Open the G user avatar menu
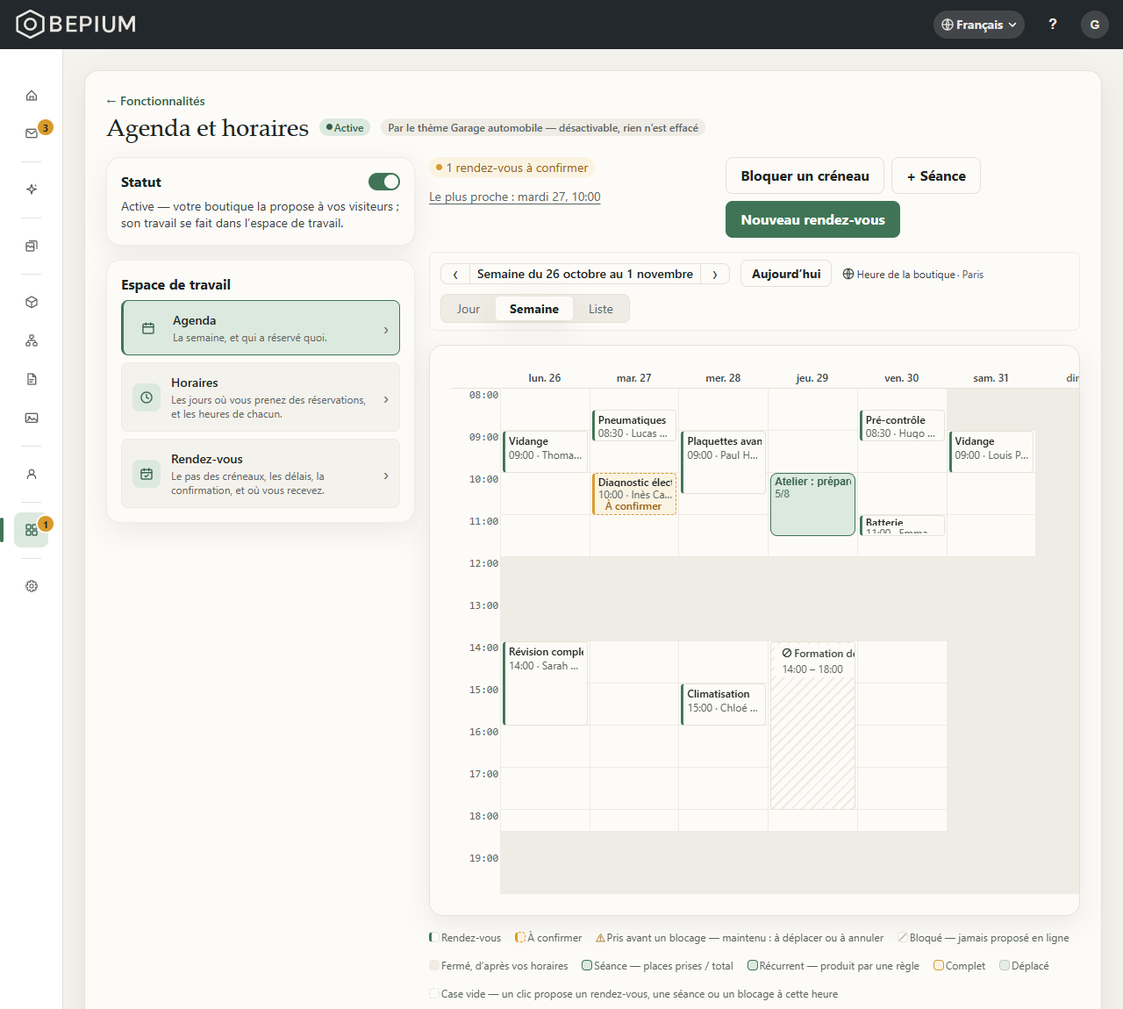Image resolution: width=1123 pixels, height=1009 pixels. click(x=1095, y=25)
